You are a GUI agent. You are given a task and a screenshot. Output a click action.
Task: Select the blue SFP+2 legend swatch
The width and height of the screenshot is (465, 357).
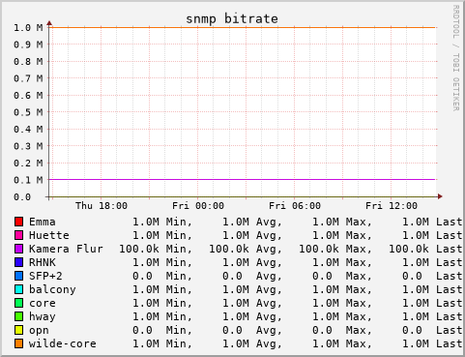coord(19,276)
